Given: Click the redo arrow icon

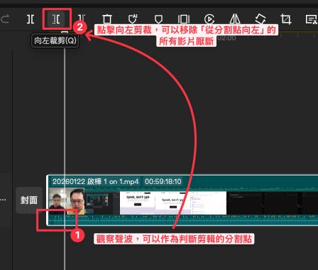Looking at the screenshot, I should (x=5, y=18).
